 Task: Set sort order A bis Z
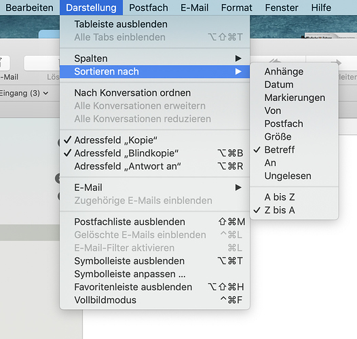point(294,197)
